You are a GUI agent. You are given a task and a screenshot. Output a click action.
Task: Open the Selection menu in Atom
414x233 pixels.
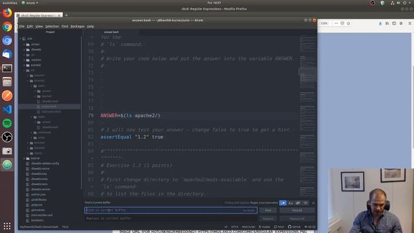click(x=52, y=27)
